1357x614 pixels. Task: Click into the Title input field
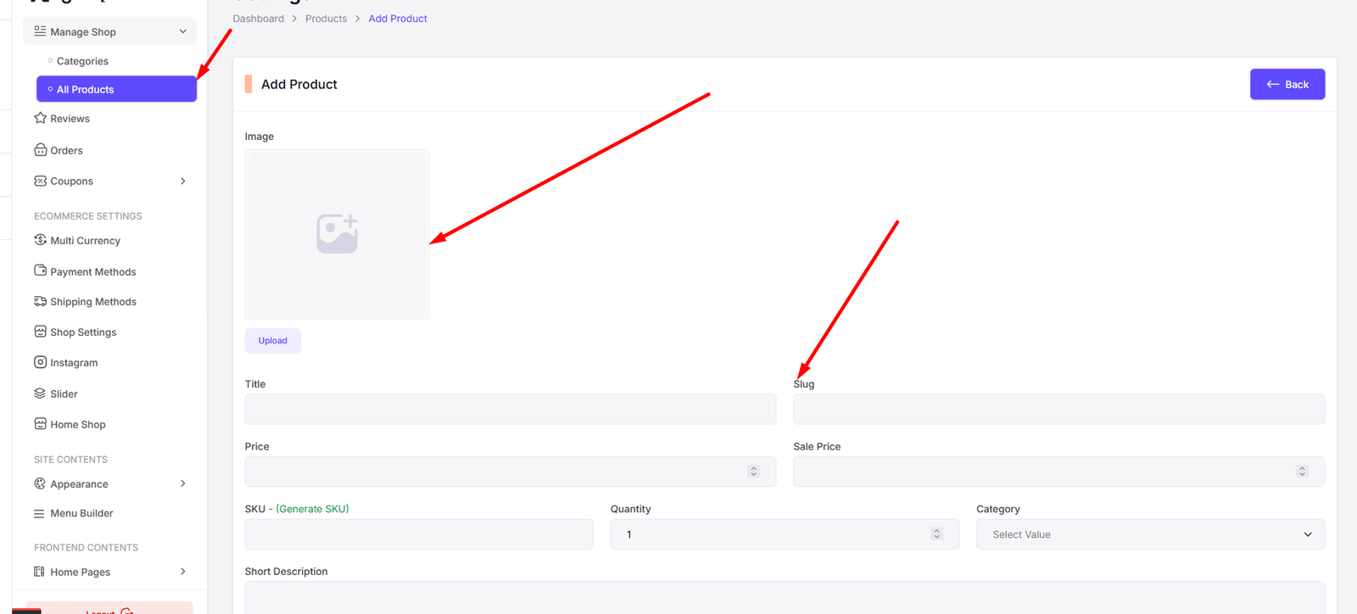tap(510, 410)
